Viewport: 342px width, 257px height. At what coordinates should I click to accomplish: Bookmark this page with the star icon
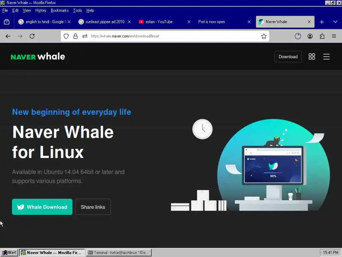[x=264, y=36]
